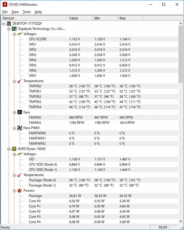
Task: Collapse the Ryzen Voltages group
Action: [x=14, y=154]
